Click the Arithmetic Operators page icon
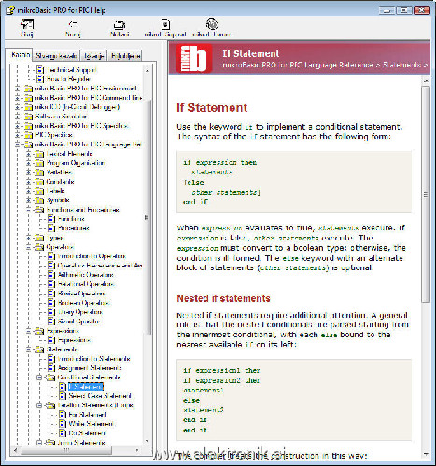 pyautogui.click(x=51, y=275)
